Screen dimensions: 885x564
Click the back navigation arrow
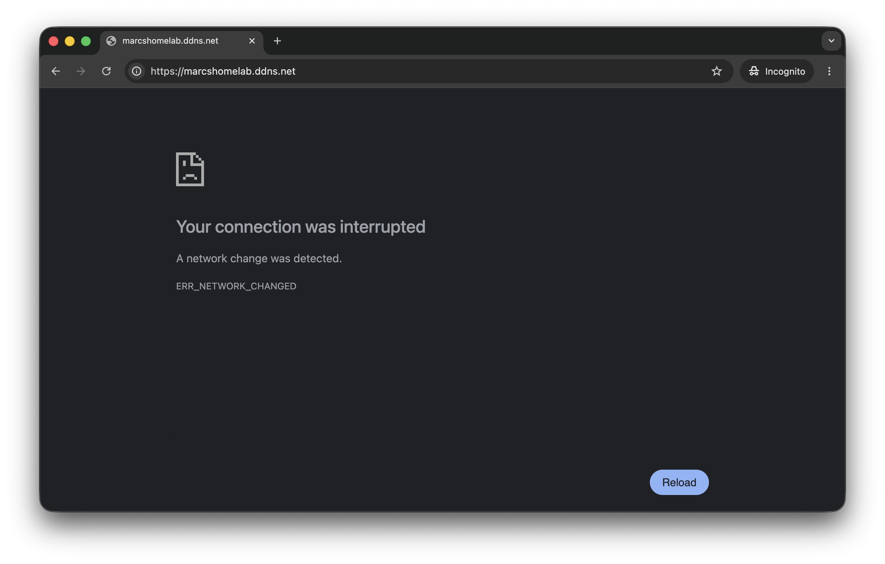coord(56,71)
